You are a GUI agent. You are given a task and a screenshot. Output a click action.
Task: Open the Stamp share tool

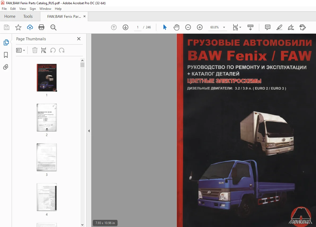pos(302,27)
